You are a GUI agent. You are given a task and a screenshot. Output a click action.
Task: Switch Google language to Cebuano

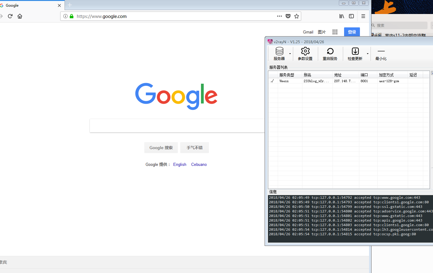point(199,164)
